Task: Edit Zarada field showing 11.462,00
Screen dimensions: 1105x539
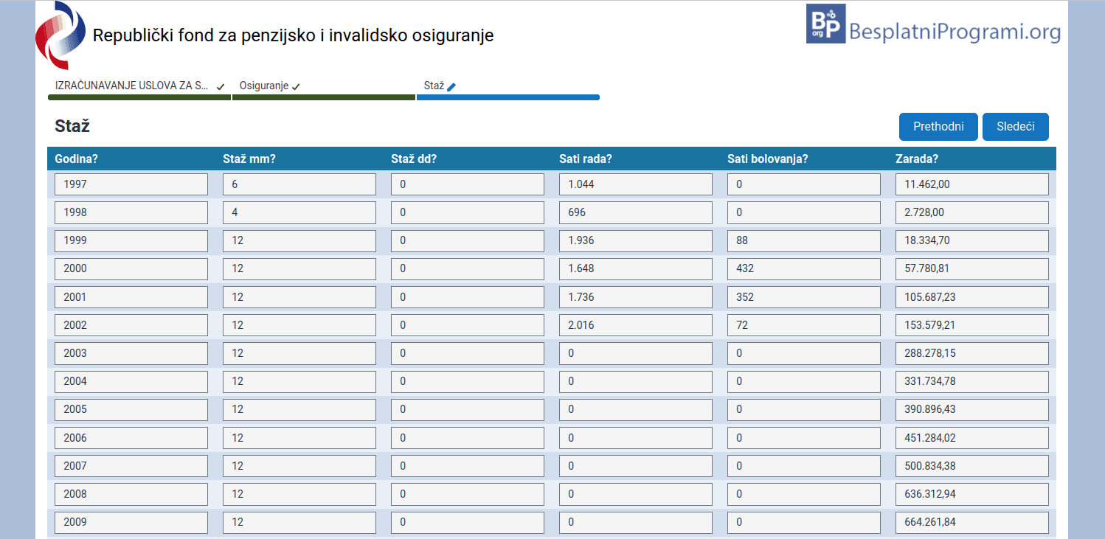Action: (972, 184)
